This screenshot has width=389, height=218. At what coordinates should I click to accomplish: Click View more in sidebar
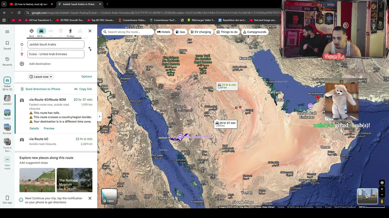(x=7, y=163)
